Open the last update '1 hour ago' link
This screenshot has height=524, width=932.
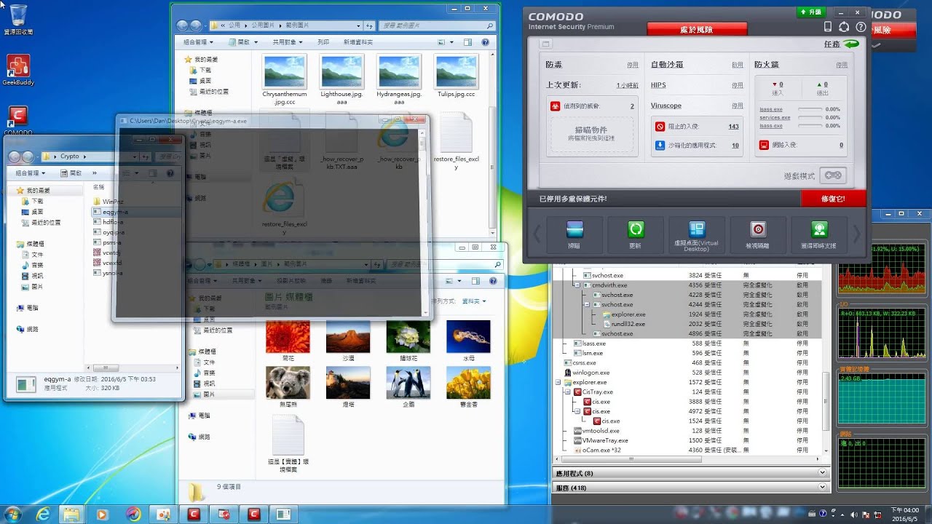(627, 85)
